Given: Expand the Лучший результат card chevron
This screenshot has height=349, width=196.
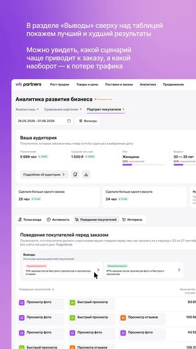Looking at the screenshot, I should (179, 270).
